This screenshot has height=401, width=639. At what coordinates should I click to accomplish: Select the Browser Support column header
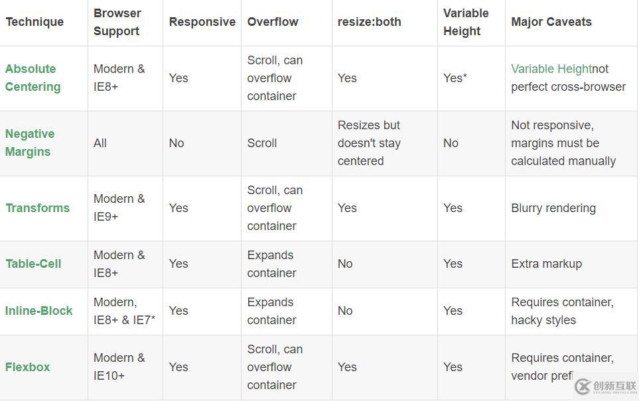point(117,22)
